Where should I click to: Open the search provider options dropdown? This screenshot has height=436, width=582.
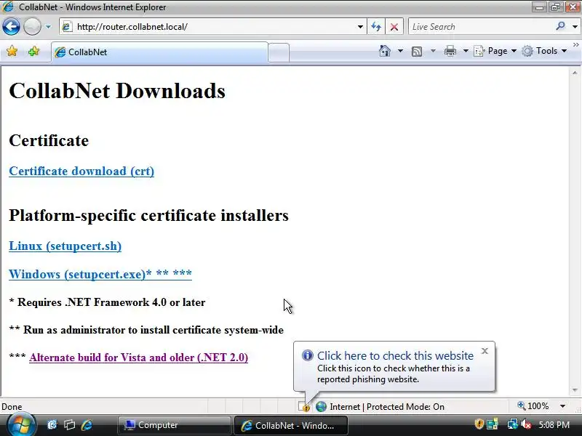point(575,27)
